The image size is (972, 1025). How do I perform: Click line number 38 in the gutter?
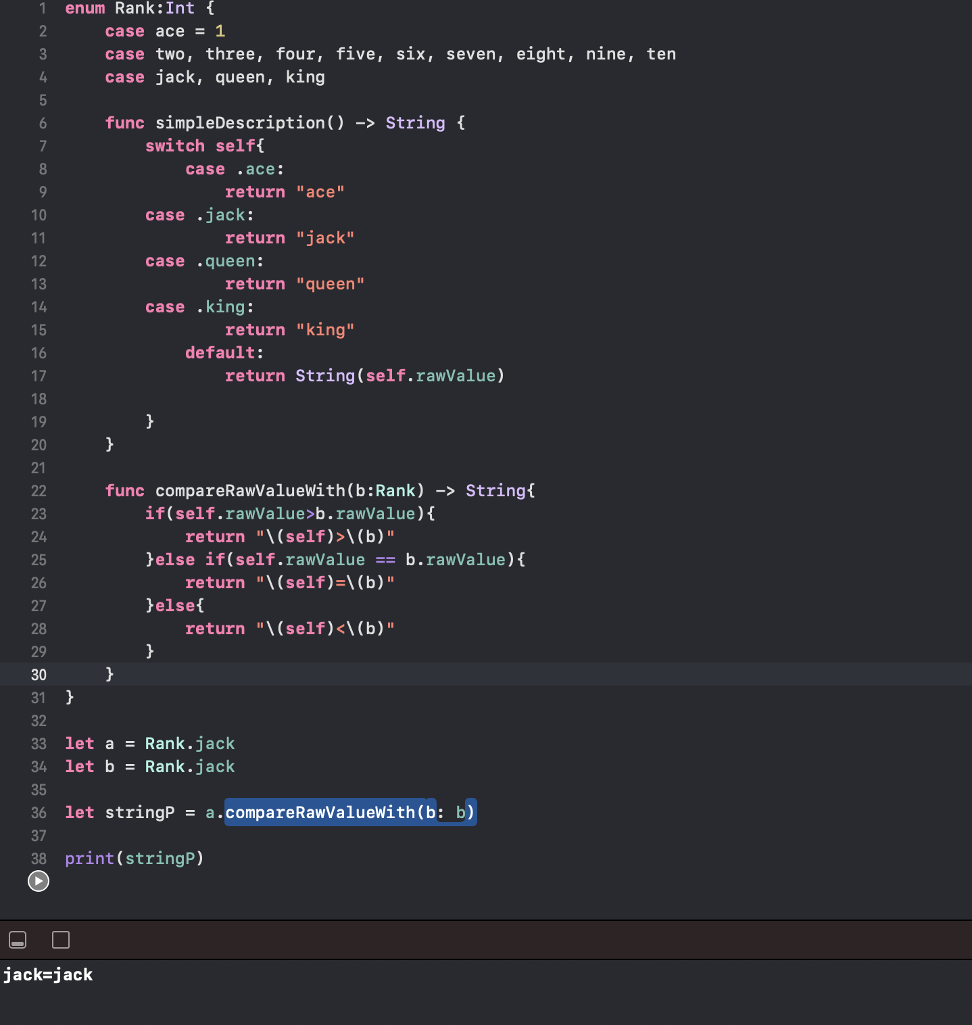click(x=39, y=859)
